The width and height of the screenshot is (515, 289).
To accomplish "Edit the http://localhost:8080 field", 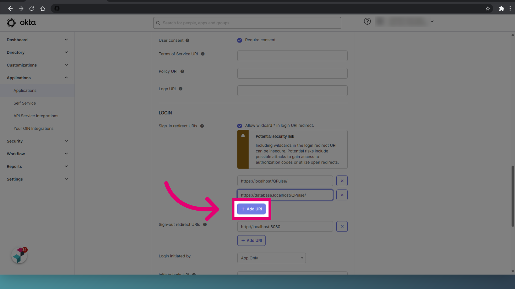I will coord(285,226).
